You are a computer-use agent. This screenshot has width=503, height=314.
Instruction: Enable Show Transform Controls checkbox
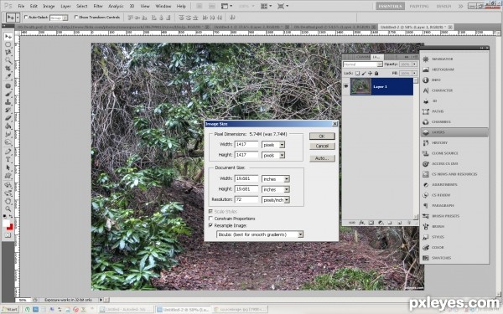click(76, 17)
